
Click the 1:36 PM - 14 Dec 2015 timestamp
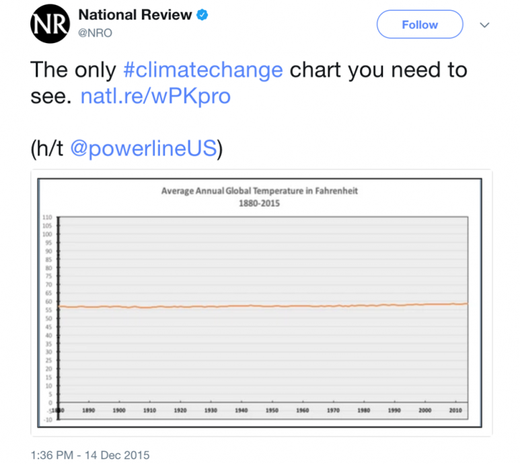(90, 455)
